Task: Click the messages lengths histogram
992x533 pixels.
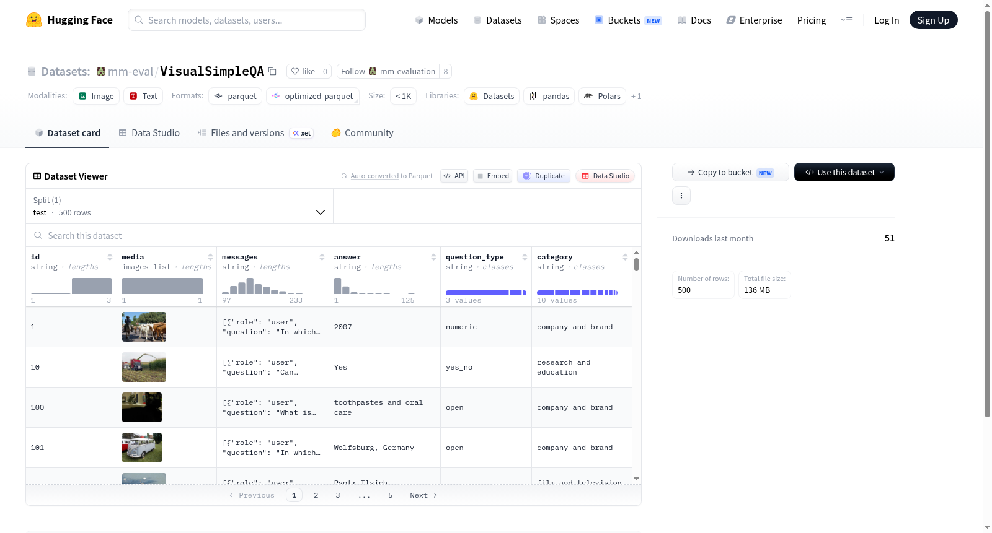Action: point(262,285)
